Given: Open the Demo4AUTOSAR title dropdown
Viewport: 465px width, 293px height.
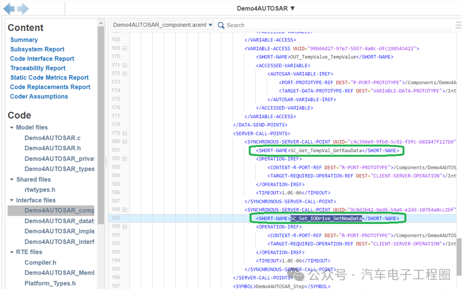Looking at the screenshot, I should point(266,8).
